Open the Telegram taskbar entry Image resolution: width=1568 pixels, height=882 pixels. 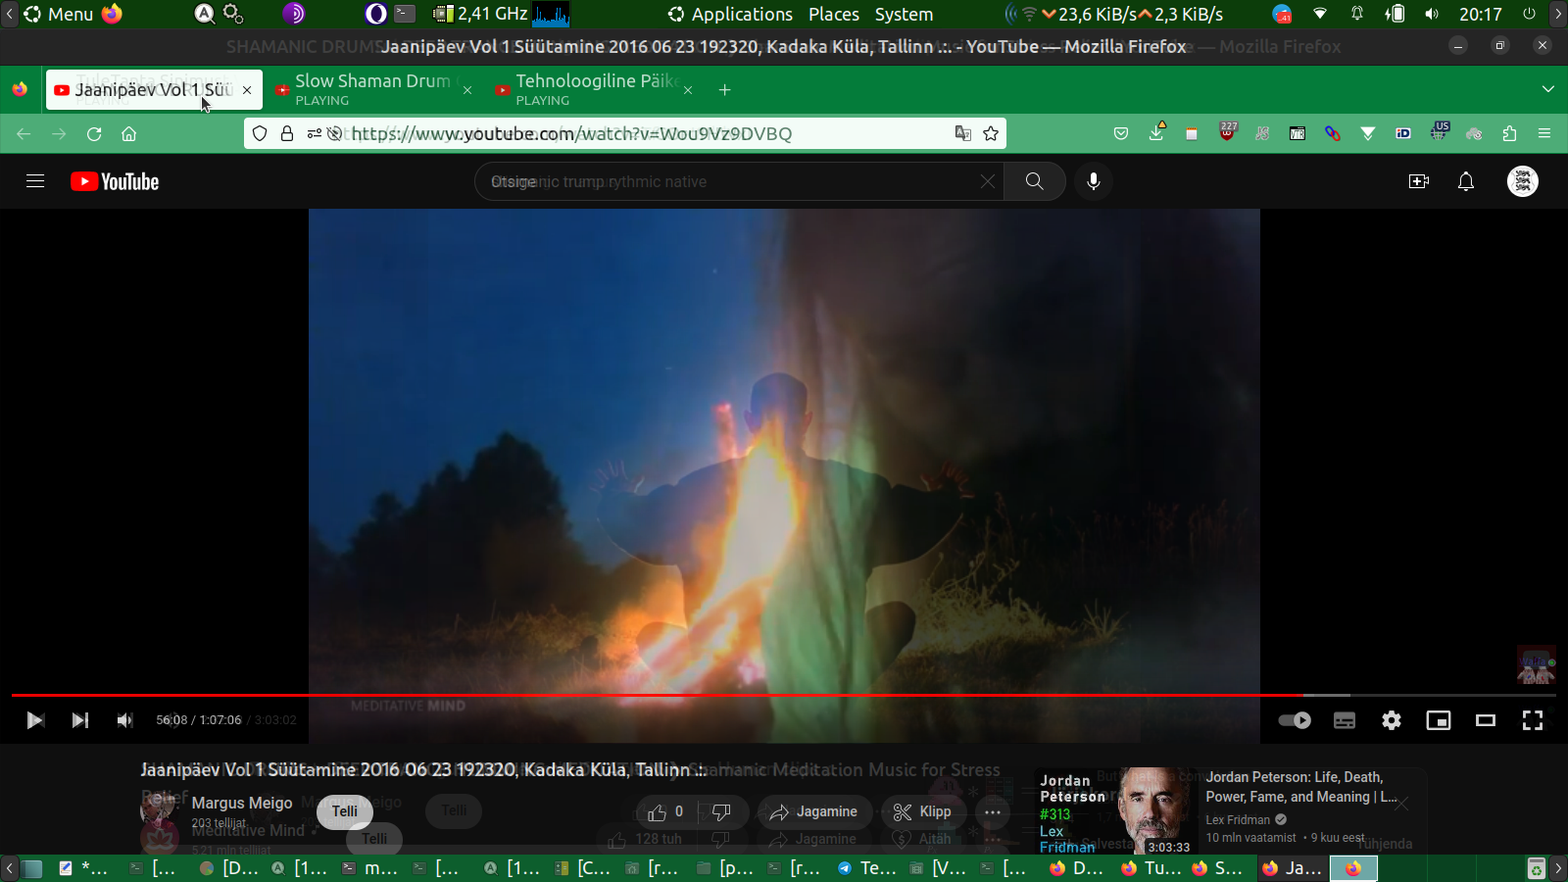click(x=867, y=868)
